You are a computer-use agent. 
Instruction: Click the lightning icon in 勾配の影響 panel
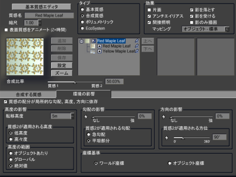(86, 117)
